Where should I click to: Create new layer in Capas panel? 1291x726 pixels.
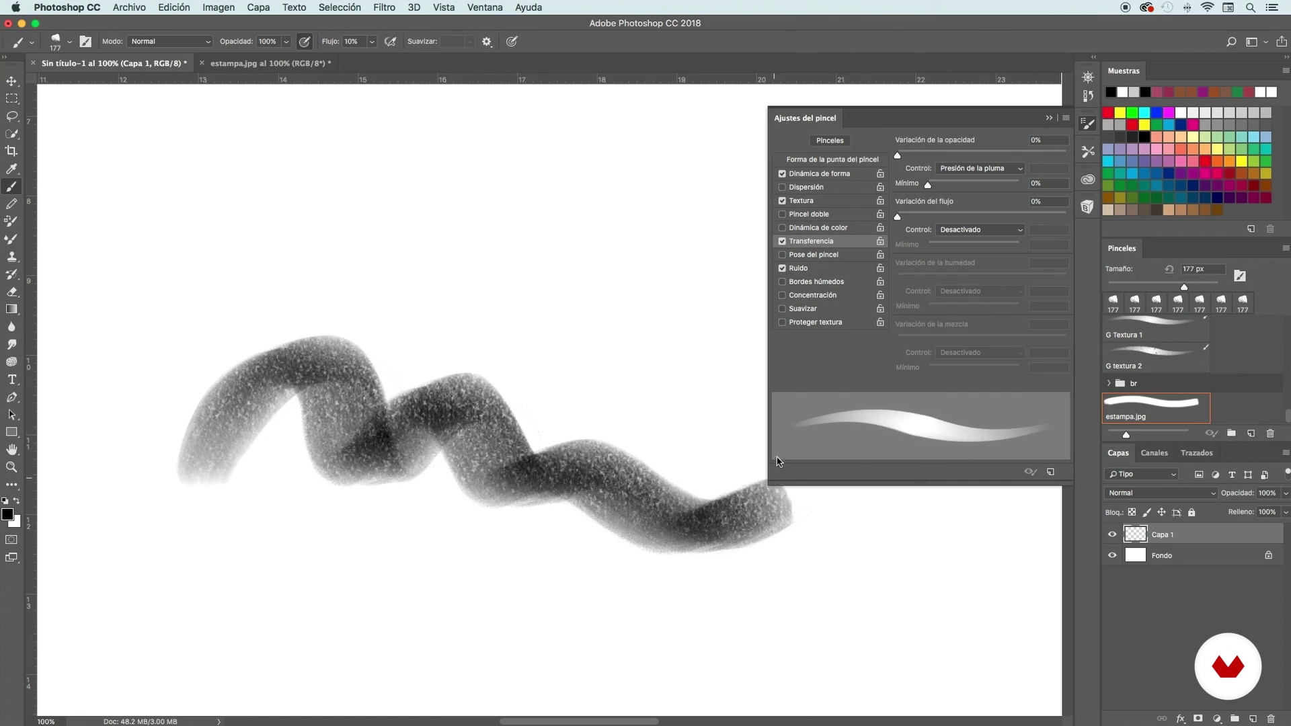coord(1253,719)
